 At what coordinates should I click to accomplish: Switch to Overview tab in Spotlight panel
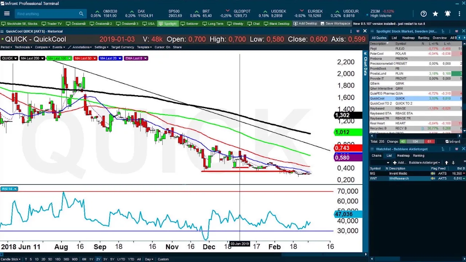tap(439, 38)
